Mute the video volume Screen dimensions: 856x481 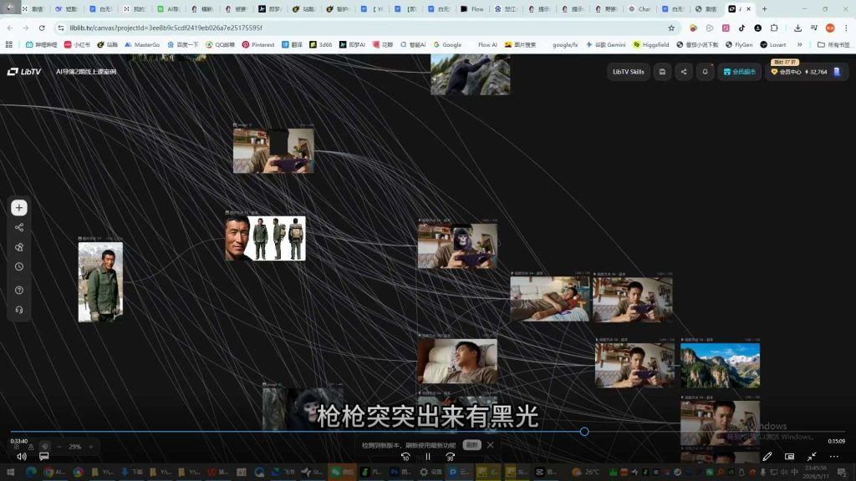coord(21,457)
